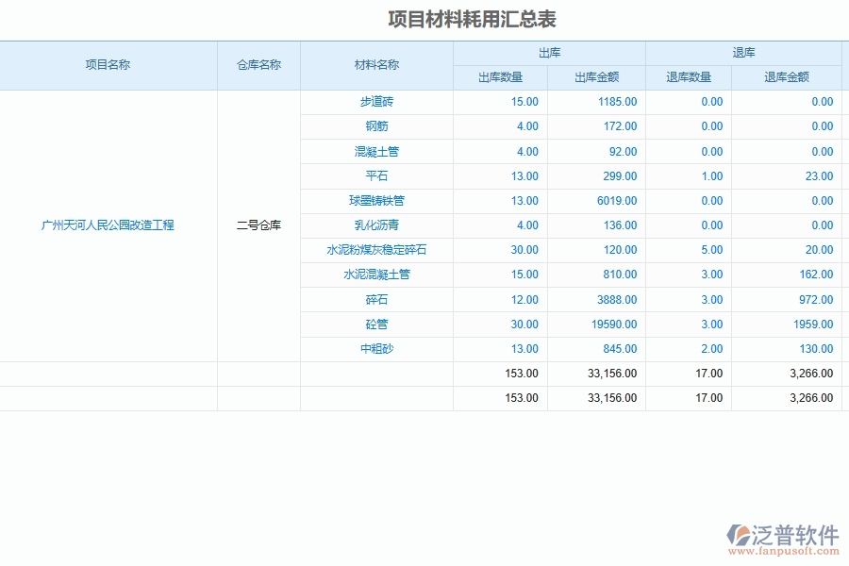Click the 二号仓库 warehouse cell
Image resolution: width=849 pixels, height=566 pixels.
click(x=260, y=225)
